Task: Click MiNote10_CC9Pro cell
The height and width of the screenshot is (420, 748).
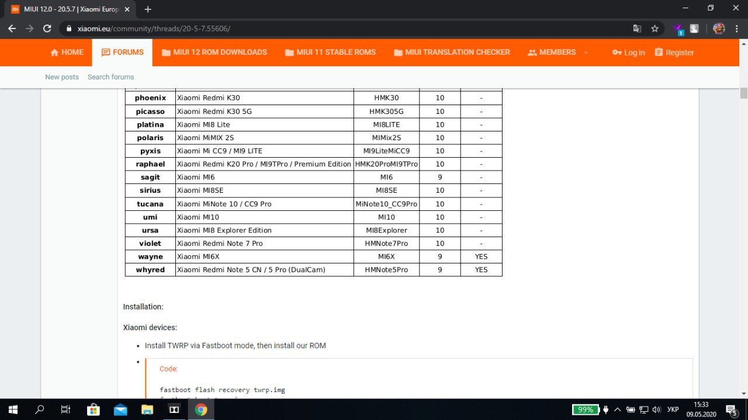Action: click(x=386, y=204)
